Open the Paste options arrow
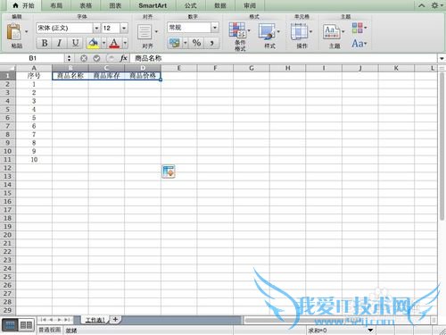This screenshot has width=446, height=335. pos(27,31)
